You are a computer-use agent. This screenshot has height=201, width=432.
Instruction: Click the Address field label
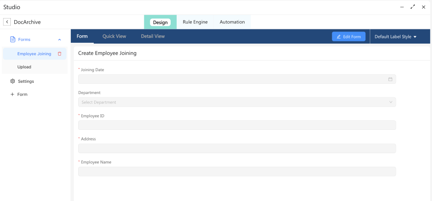(x=89, y=139)
